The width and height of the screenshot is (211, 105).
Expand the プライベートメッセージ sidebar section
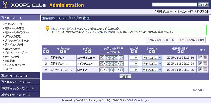(2, 95)
